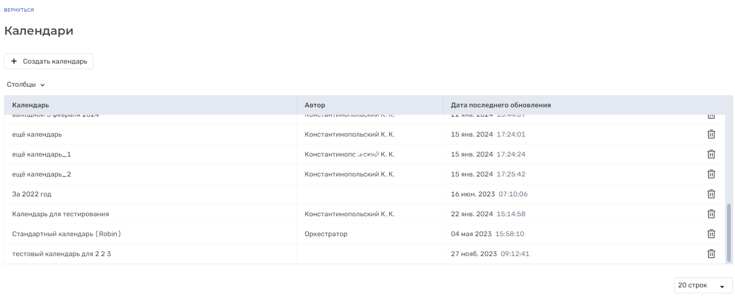735x297 pixels.
Task: Open 'Календарь для тестирования' entry
Action: tap(60, 214)
